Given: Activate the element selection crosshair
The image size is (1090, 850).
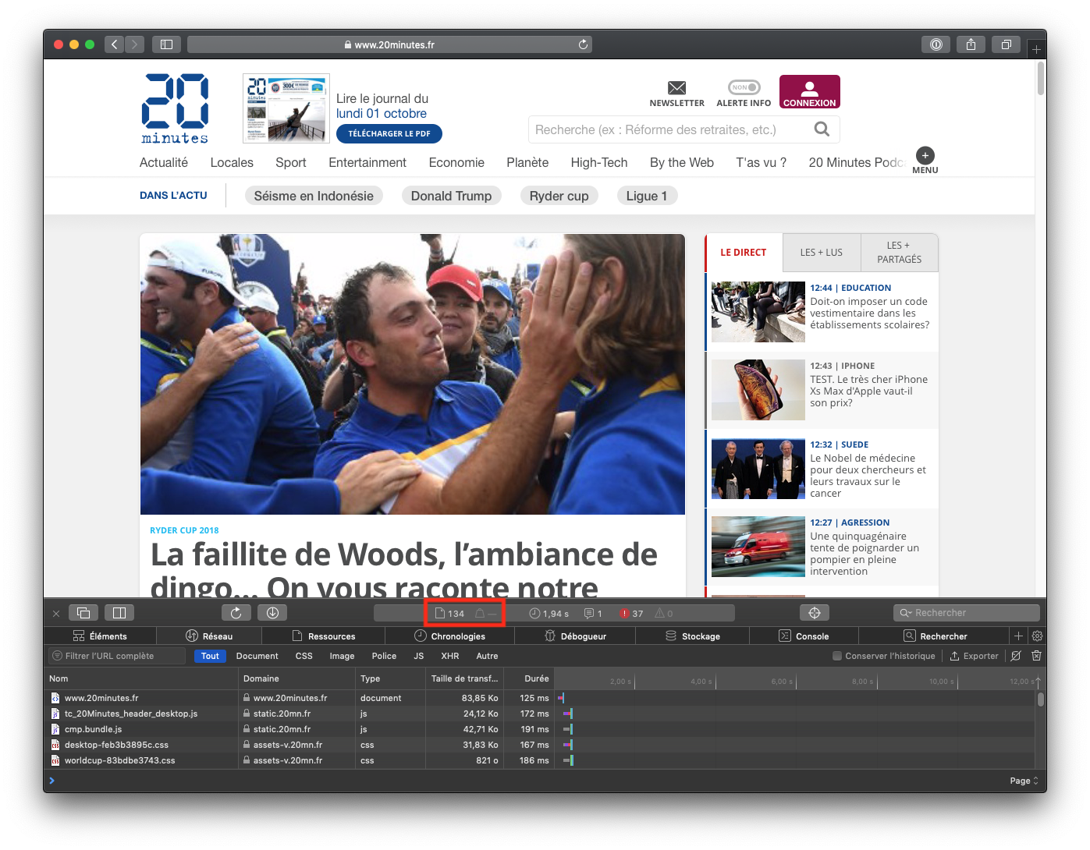Looking at the screenshot, I should (814, 613).
